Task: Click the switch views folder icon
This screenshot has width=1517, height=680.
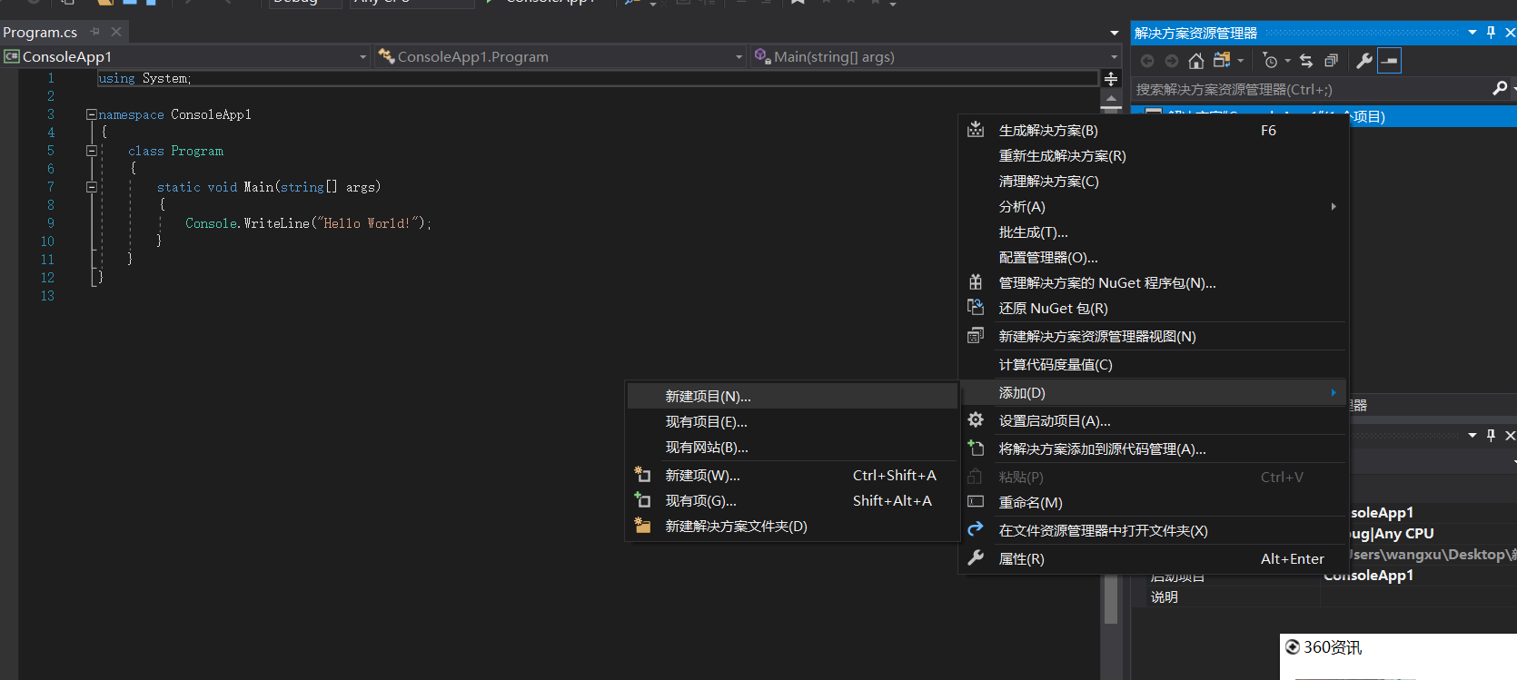Action: pos(1222,61)
